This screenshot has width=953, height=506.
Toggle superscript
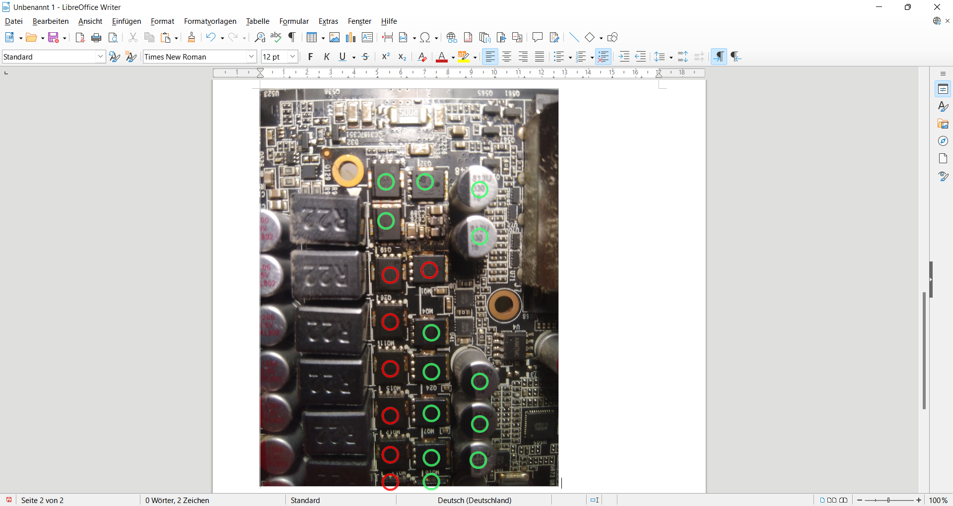pyautogui.click(x=386, y=57)
